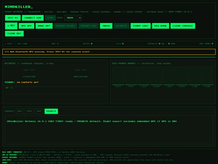Screen dimensions: 218x164
Task: Switch the console to DEC view
Action: [39, 111]
